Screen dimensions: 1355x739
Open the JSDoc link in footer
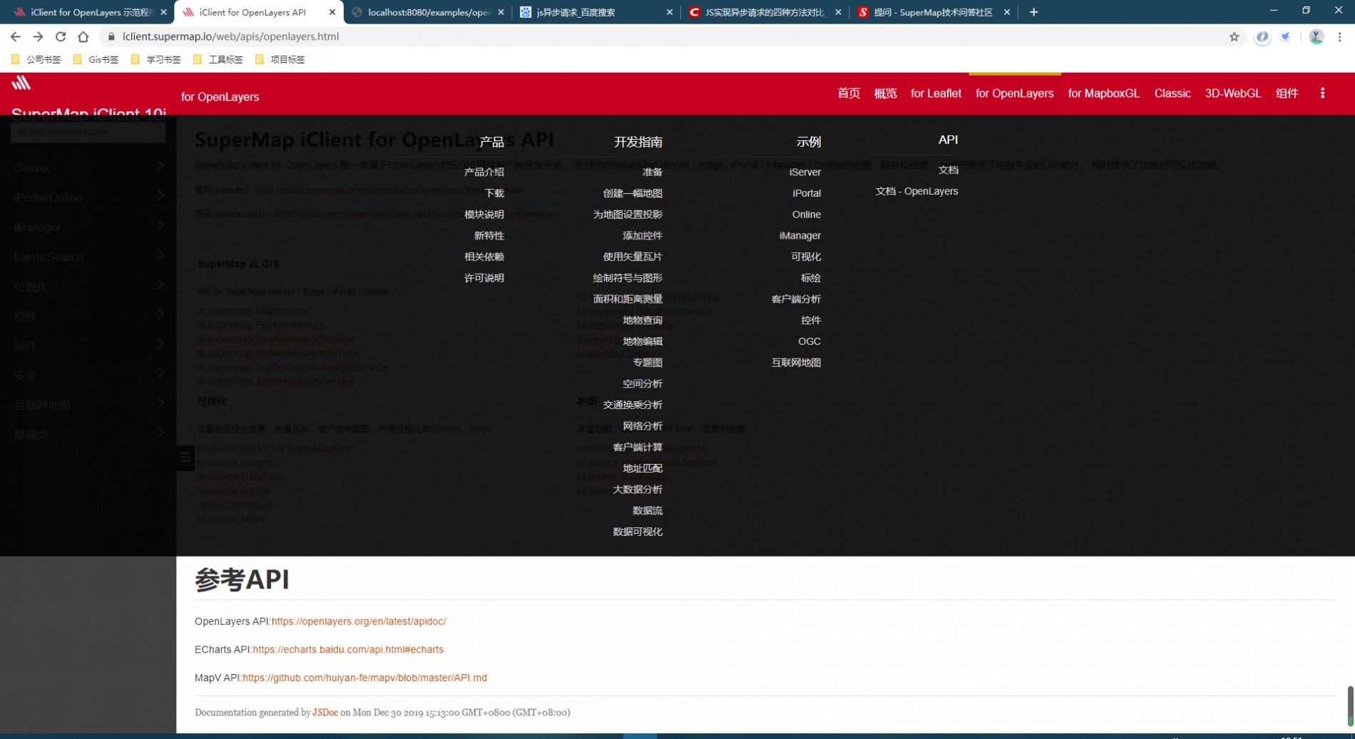click(x=325, y=712)
